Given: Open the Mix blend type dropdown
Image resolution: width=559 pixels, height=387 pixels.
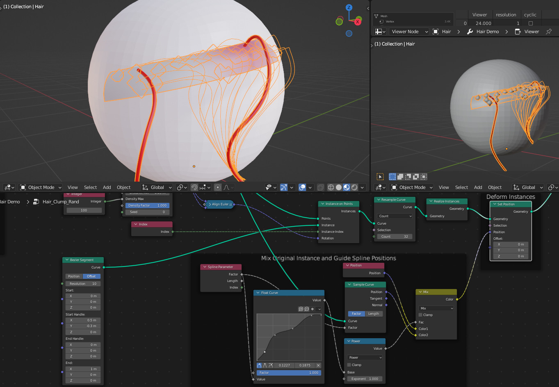Looking at the screenshot, I should tap(436, 308).
